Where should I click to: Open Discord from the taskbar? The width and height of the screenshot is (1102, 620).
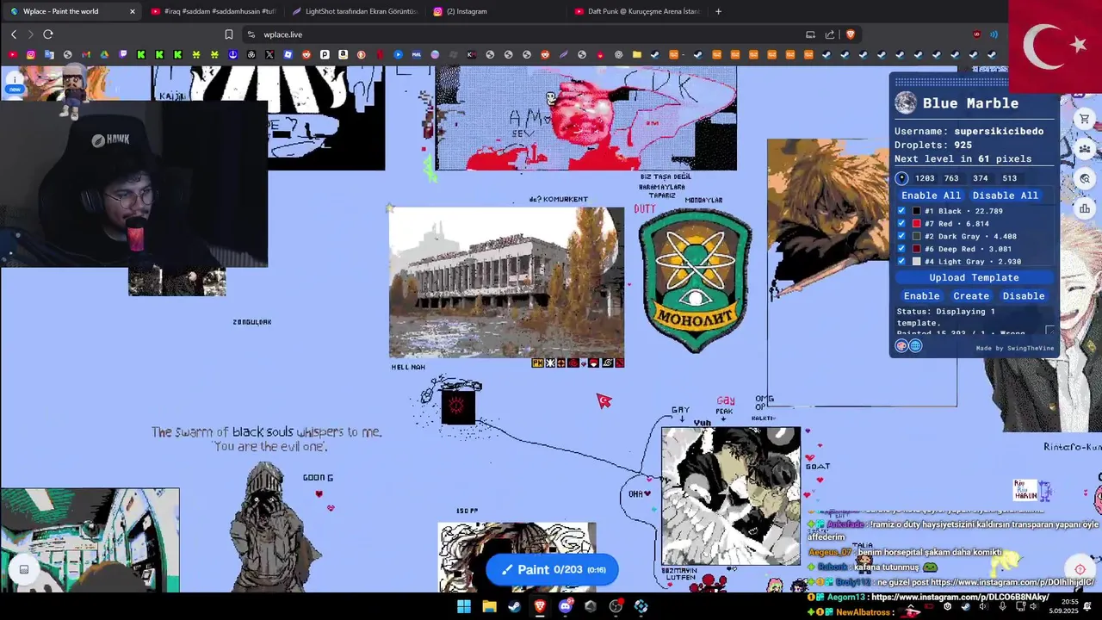[x=565, y=606]
